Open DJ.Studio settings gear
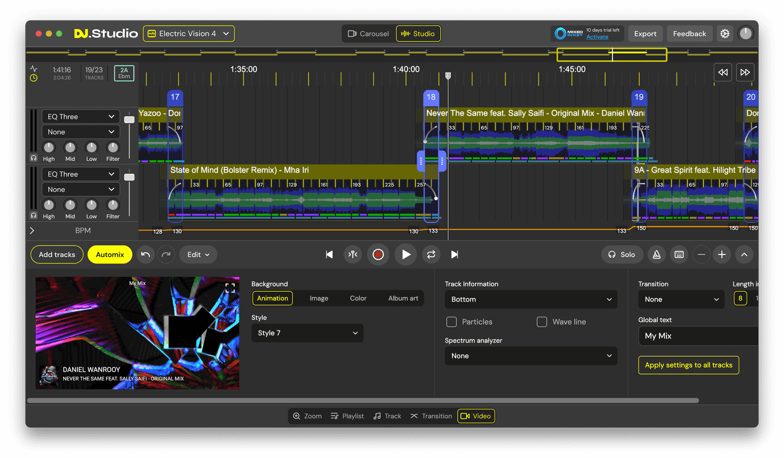Image resolution: width=784 pixels, height=458 pixels. click(x=725, y=33)
